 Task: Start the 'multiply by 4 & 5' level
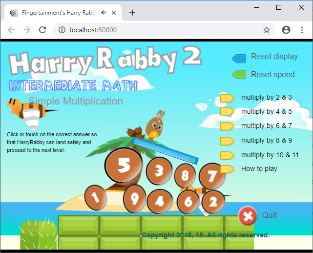coord(267,111)
